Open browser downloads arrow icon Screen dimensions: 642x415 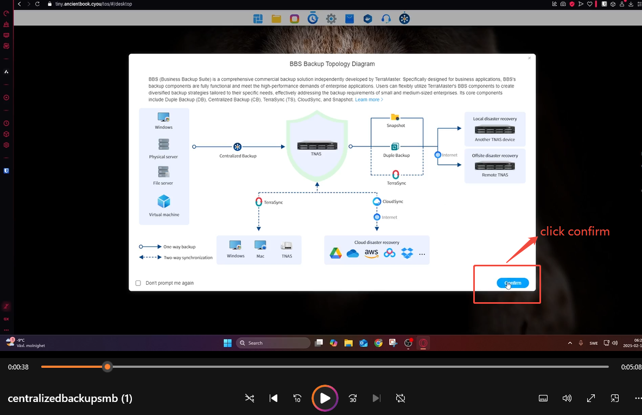point(631,4)
